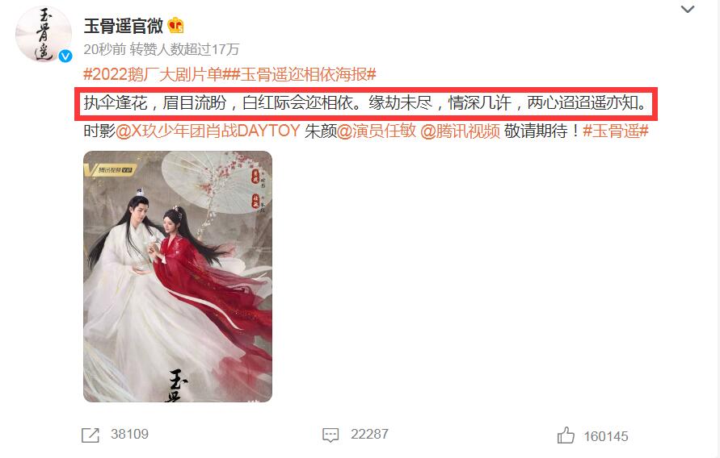720x458 pixels.
Task: Click the like count 160145
Action: coord(606,436)
